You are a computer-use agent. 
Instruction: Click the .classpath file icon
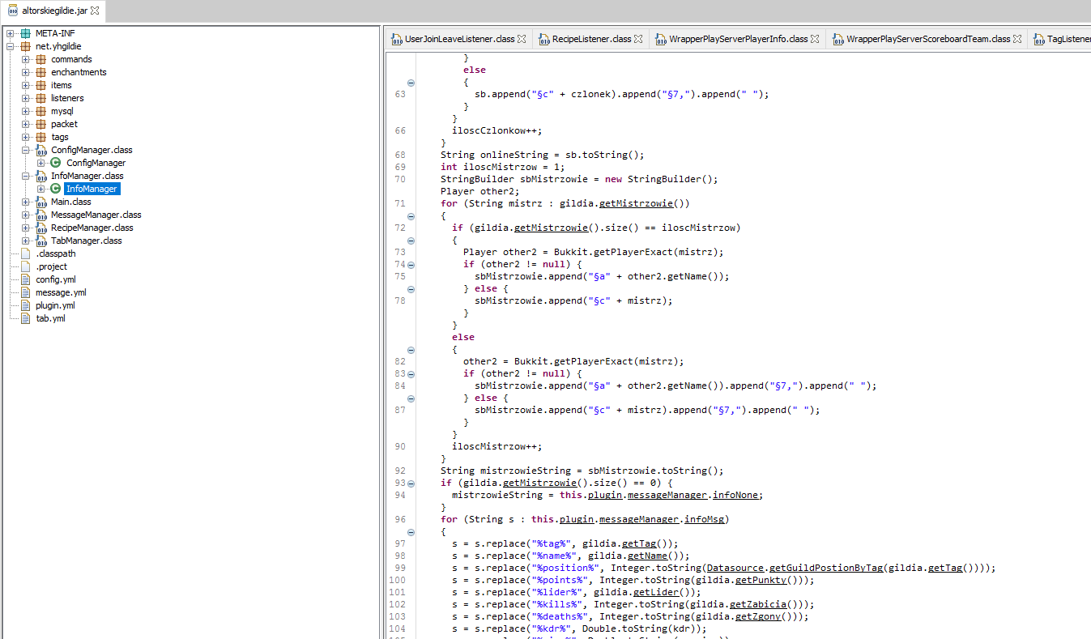coord(25,253)
